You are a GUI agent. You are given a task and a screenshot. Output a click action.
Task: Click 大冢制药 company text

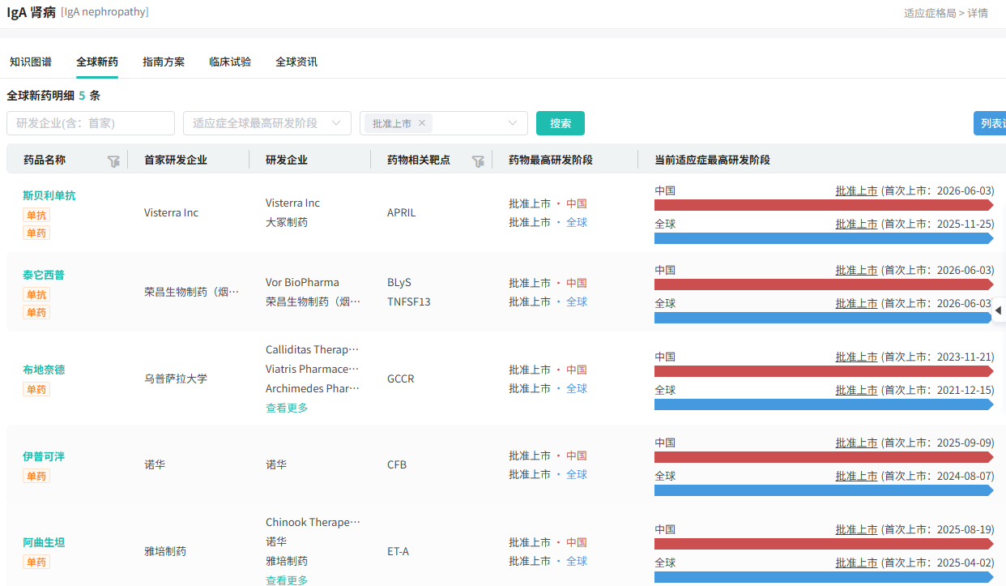coord(287,222)
